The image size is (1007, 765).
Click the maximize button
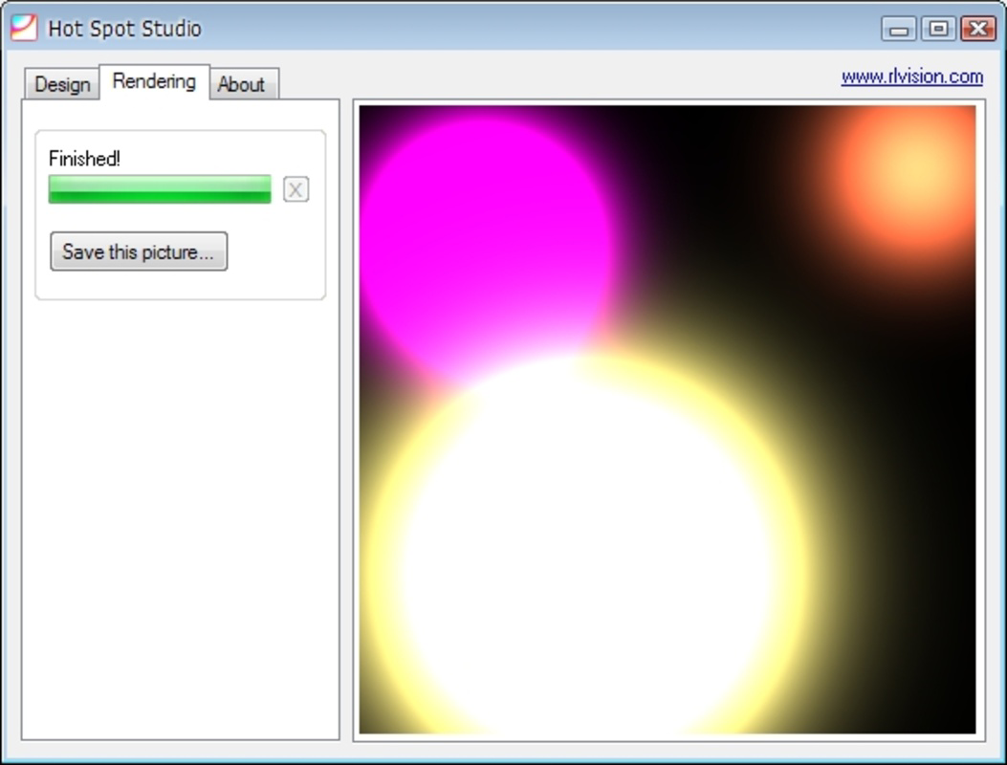click(x=937, y=29)
